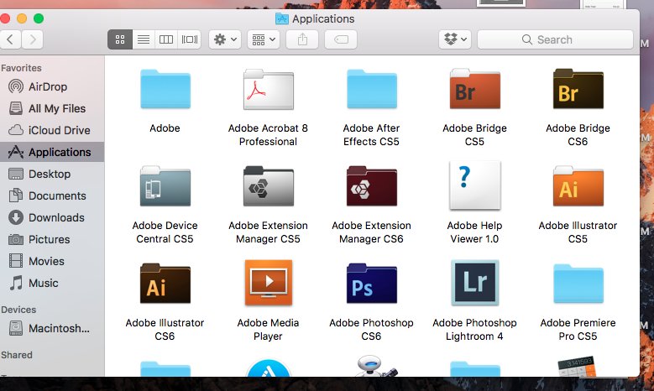Click into the Search field
Image resolution: width=654 pixels, height=391 pixels.
pyautogui.click(x=555, y=39)
